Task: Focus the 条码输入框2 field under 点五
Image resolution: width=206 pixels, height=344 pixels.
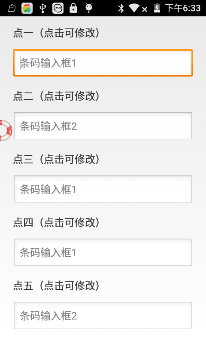Action: 103,315
